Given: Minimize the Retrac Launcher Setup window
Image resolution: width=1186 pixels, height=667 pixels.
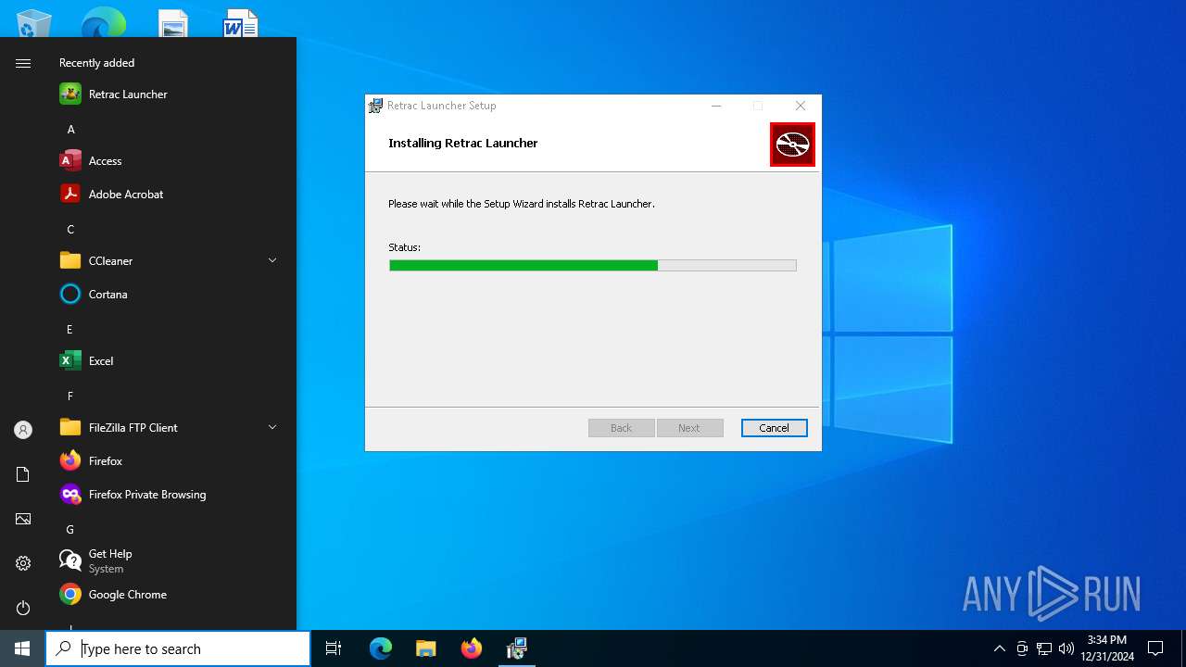Looking at the screenshot, I should 716,106.
